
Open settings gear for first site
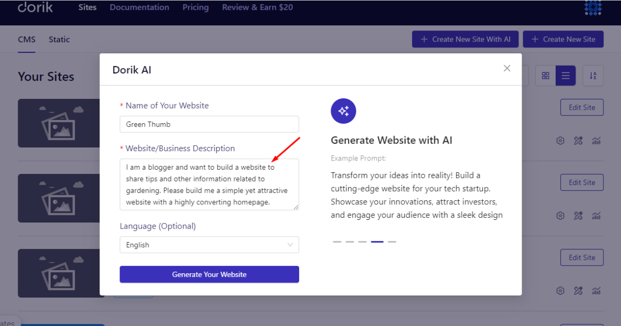560,141
